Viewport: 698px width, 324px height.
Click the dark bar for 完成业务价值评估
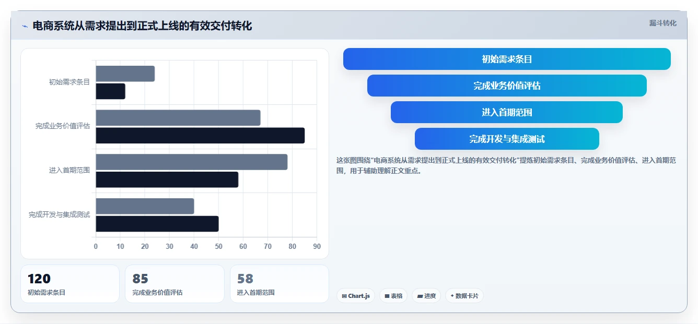(x=200, y=136)
